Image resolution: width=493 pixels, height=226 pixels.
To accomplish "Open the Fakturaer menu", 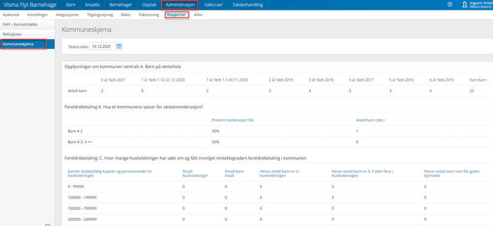I will point(213,5).
